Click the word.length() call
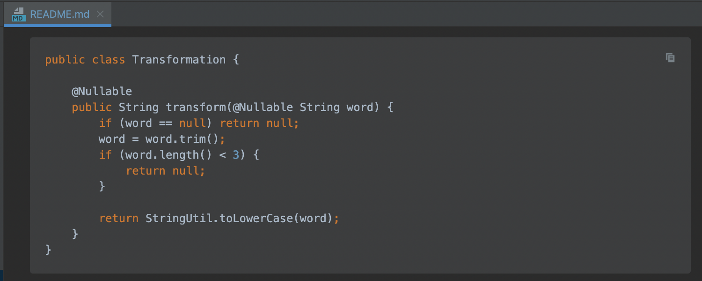702x281 pixels. 169,155
